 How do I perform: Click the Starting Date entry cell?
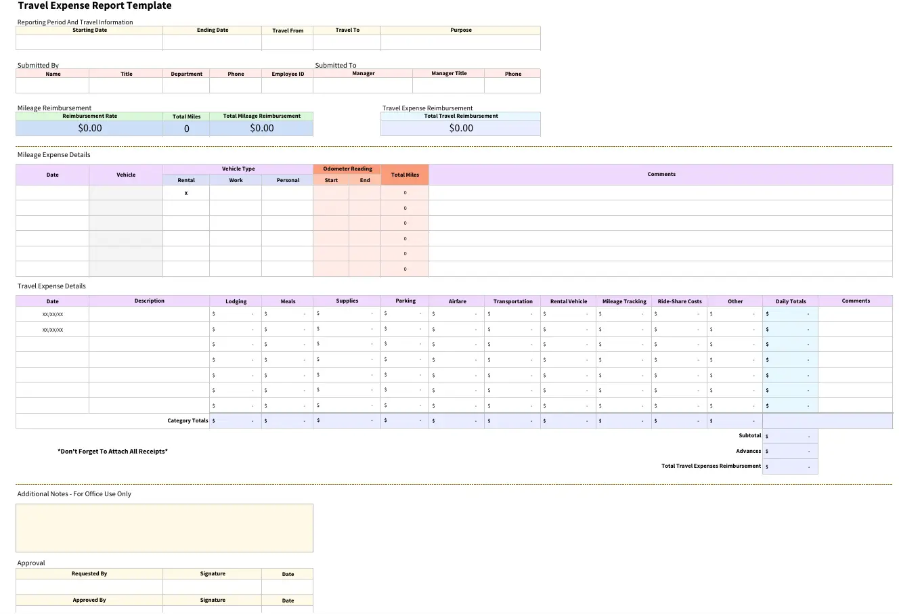point(89,42)
